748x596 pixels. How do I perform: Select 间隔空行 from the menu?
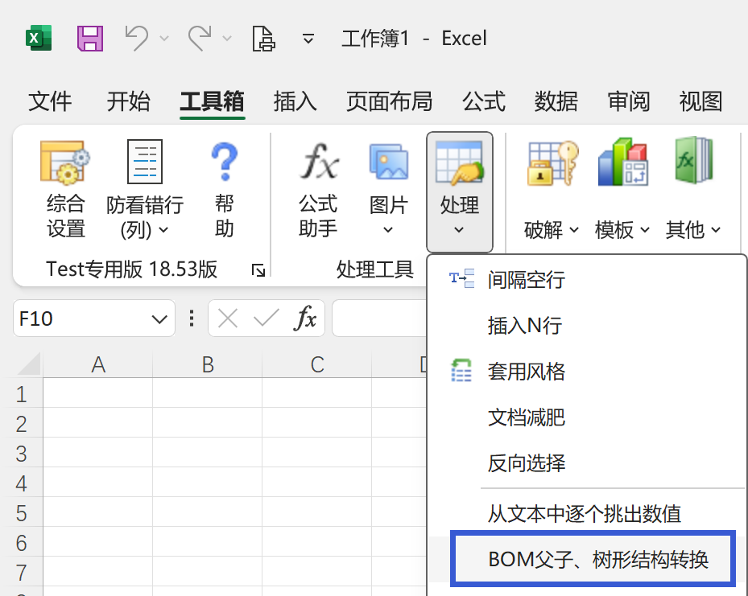tap(526, 280)
